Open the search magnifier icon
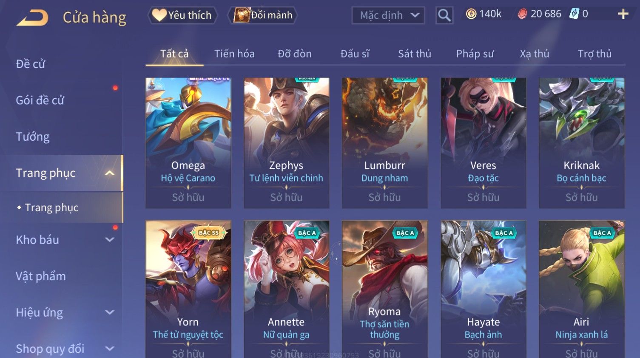 tap(444, 15)
